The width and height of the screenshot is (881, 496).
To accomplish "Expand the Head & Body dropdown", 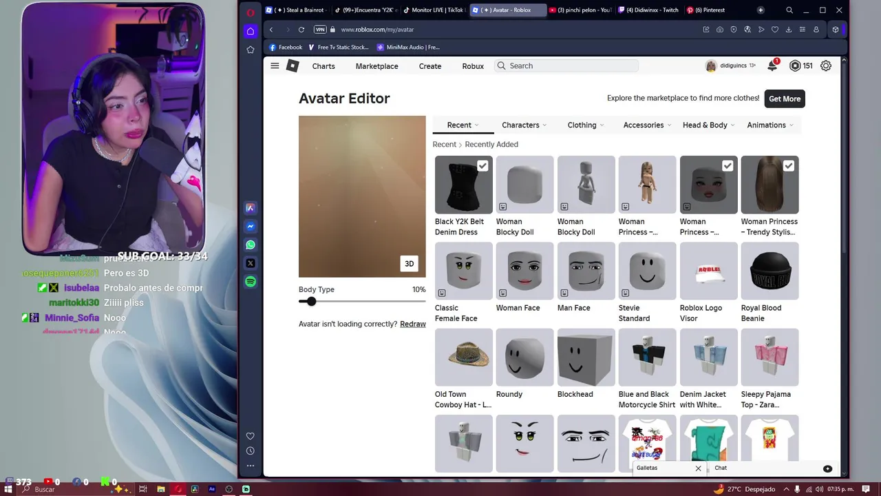I will click(708, 125).
